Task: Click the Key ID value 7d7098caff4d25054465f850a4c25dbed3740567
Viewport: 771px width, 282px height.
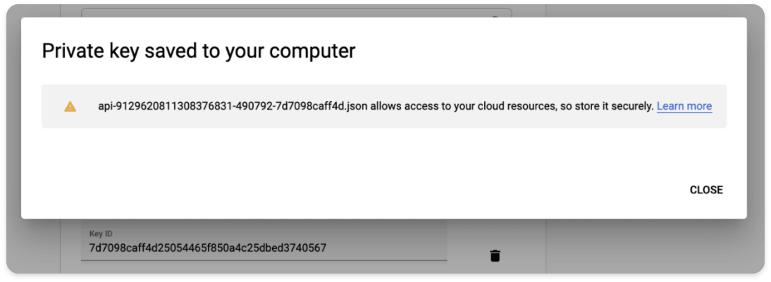Action: (207, 248)
